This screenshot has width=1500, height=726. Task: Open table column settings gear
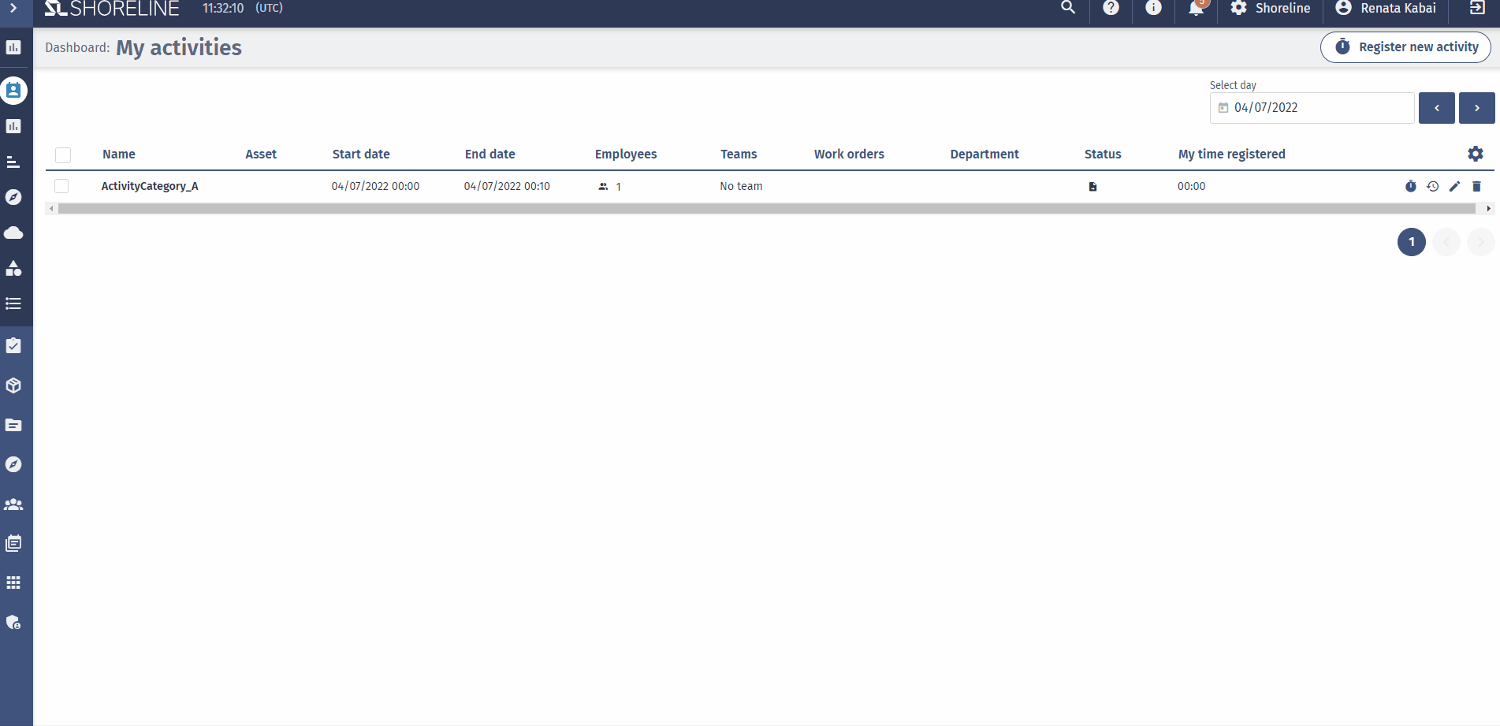click(1476, 154)
